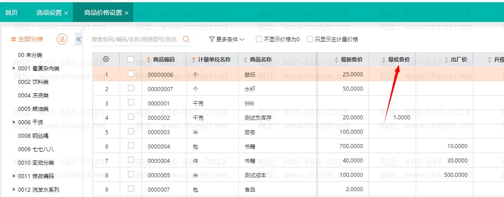Click the 50.0000 price for 水杯

353,89
